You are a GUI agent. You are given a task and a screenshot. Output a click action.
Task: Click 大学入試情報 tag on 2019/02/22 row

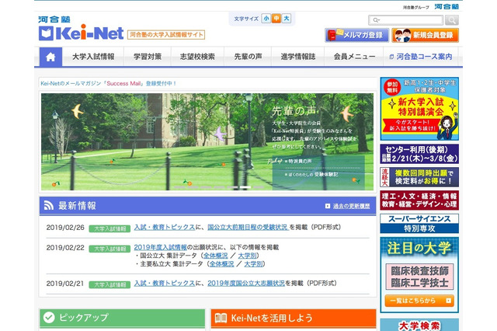click(109, 249)
